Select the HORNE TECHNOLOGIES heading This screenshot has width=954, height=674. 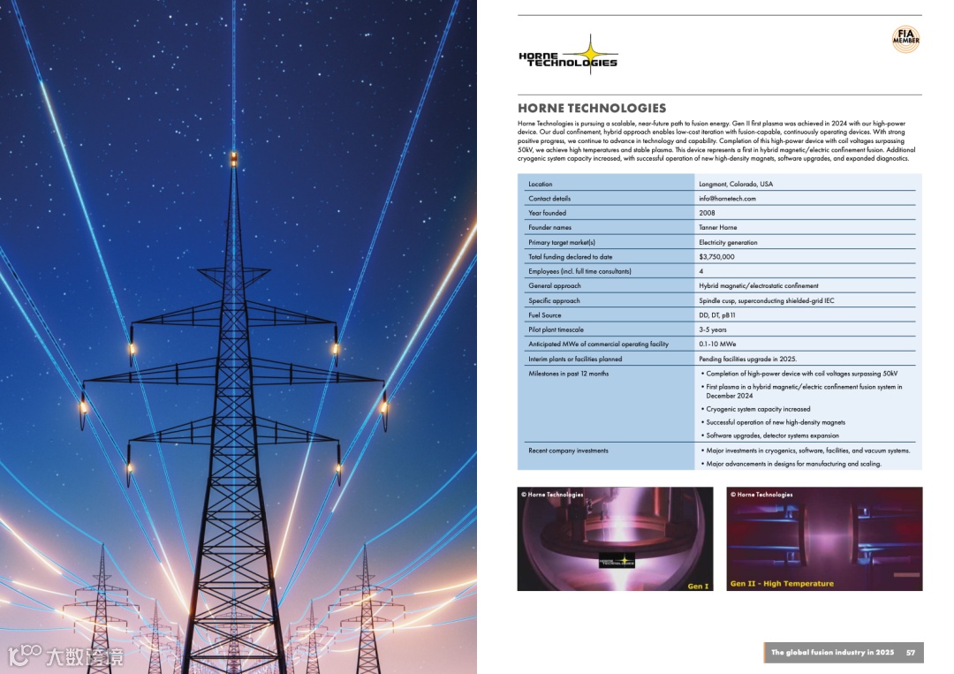pos(591,109)
